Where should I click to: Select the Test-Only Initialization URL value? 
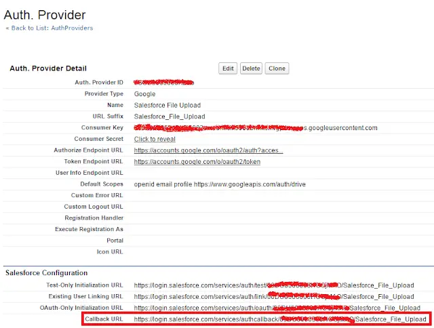click(x=274, y=285)
